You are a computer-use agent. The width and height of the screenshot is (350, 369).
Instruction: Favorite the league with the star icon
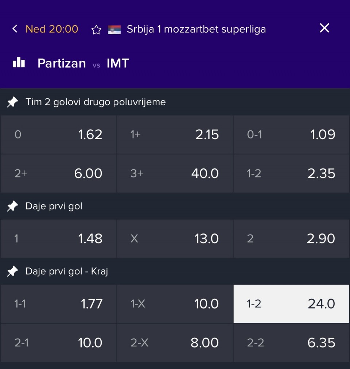[x=96, y=30]
